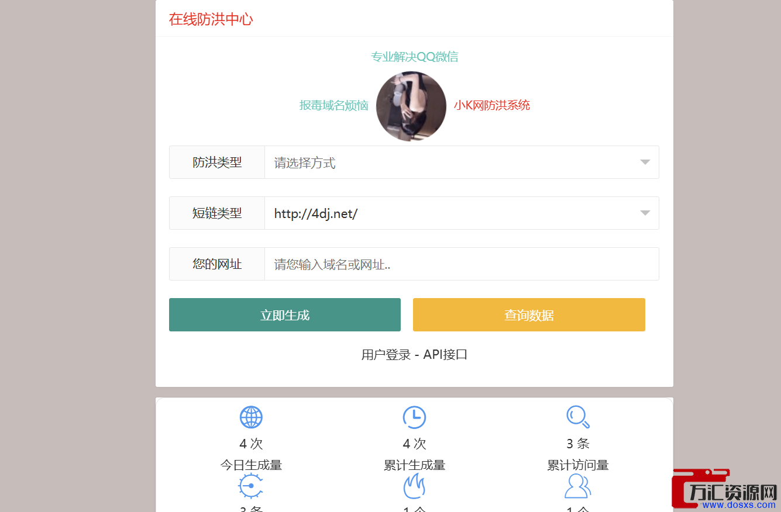Image resolution: width=781 pixels, height=512 pixels.
Task: Click the flame icon in stats panel
Action: [x=414, y=486]
